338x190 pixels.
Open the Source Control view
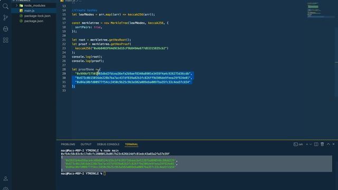(x=6, y=17)
